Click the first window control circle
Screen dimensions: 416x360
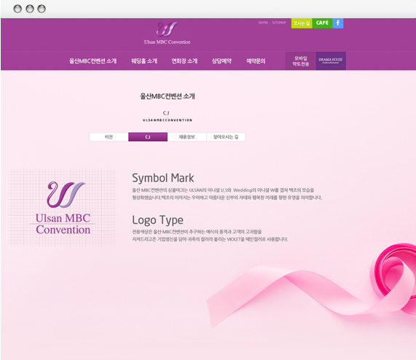[x=17, y=9]
